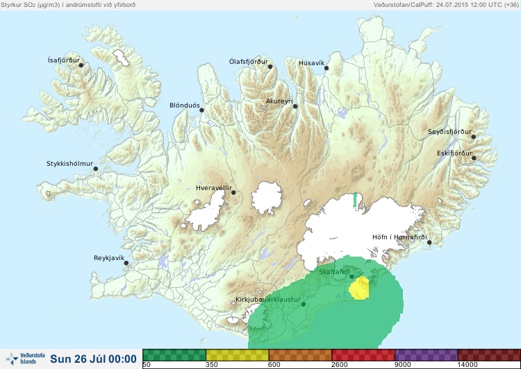
Task: Click the Húsavík town marker dot
Action: pyautogui.click(x=326, y=68)
